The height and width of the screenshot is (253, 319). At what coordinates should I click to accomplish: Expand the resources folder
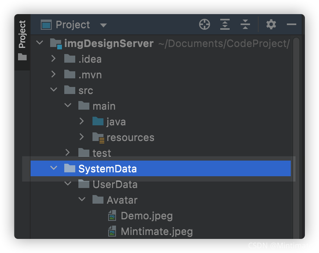click(82, 137)
